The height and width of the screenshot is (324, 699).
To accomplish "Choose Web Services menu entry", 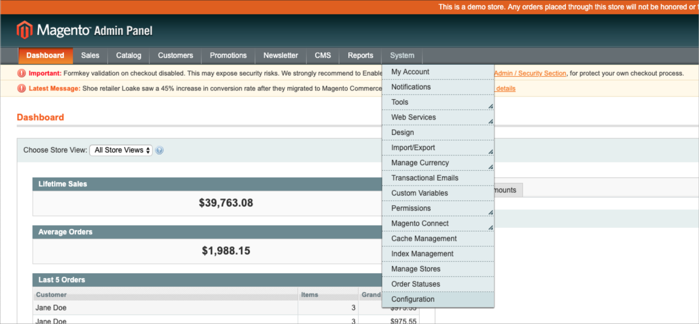I will click(x=438, y=117).
